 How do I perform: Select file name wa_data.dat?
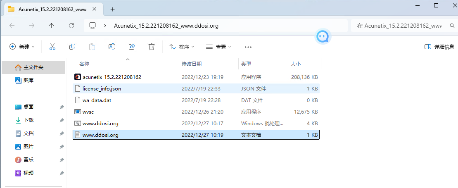(x=97, y=100)
